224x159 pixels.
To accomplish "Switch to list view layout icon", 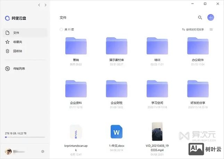I will 211,30.
